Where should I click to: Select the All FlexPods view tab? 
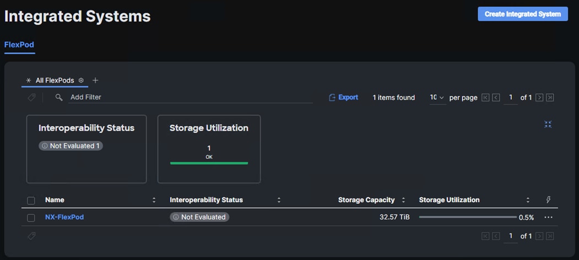[55, 80]
